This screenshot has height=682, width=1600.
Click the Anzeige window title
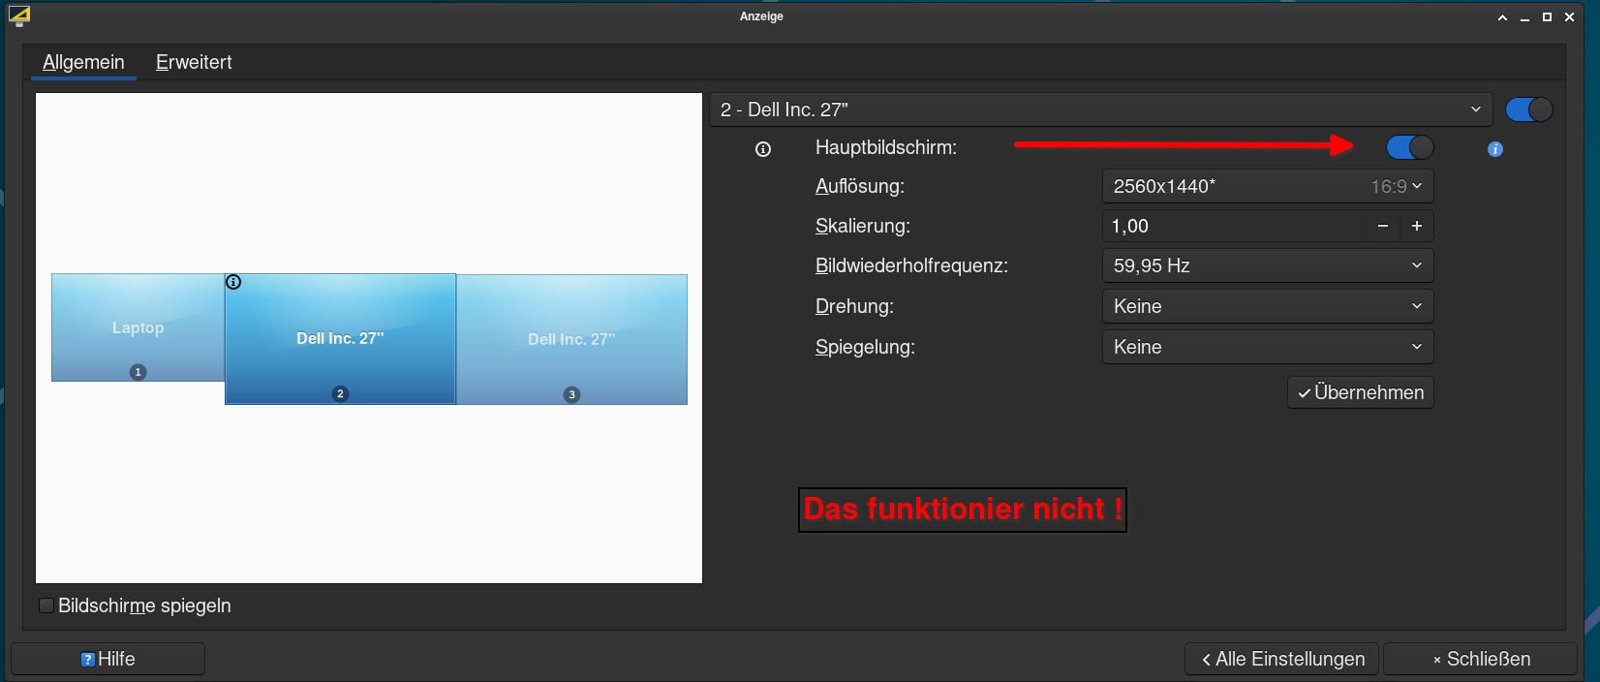point(761,16)
